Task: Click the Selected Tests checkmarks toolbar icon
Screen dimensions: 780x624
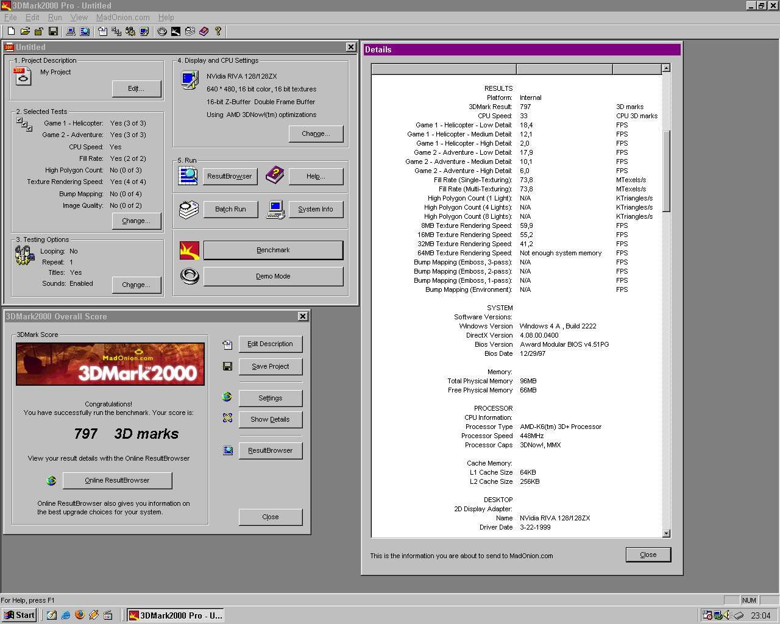Action: tap(116, 31)
